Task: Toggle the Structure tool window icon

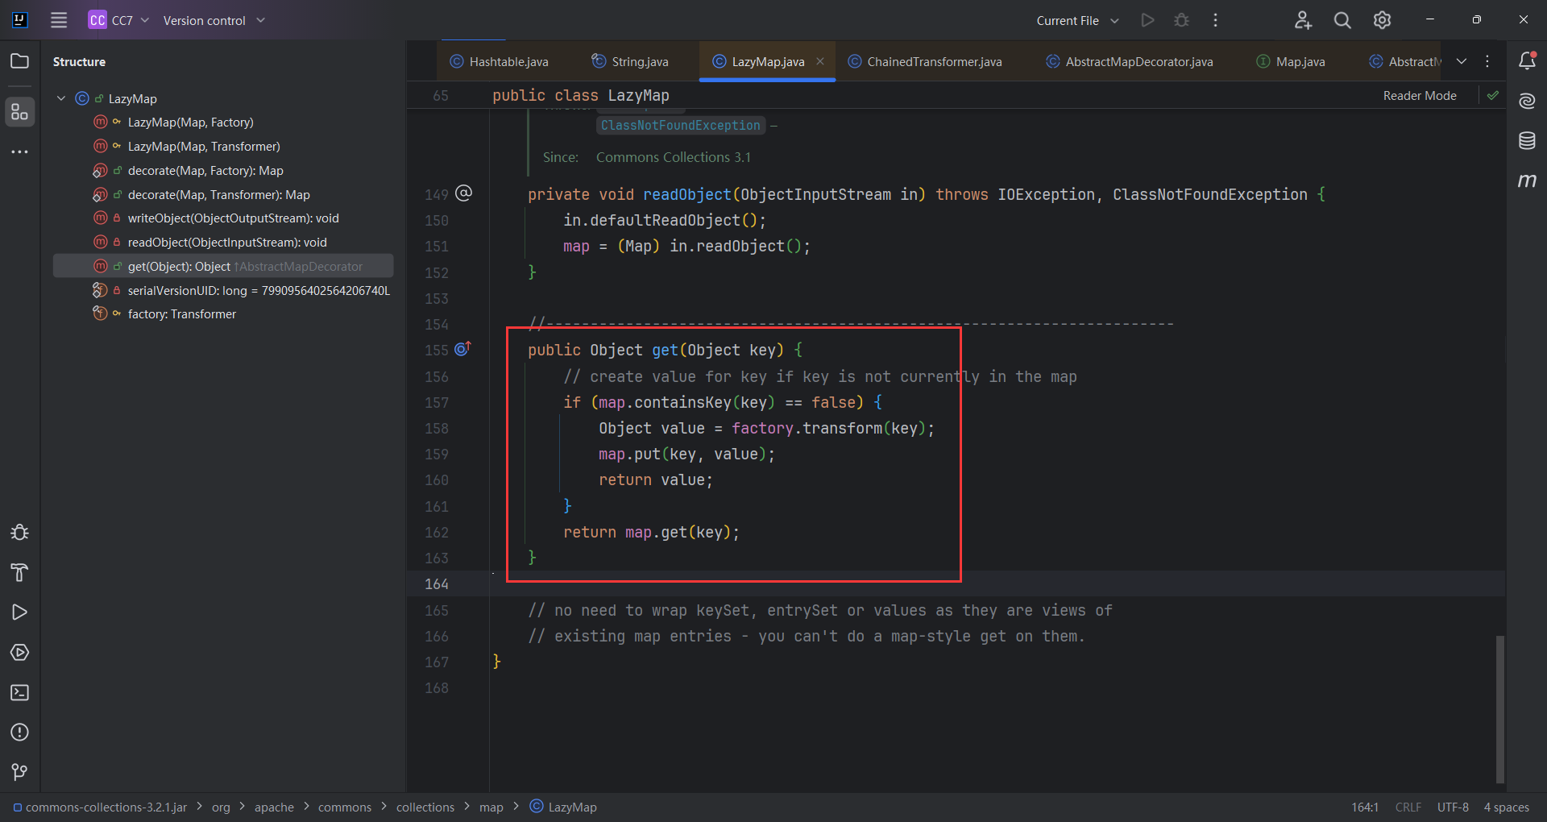Action: click(x=20, y=112)
